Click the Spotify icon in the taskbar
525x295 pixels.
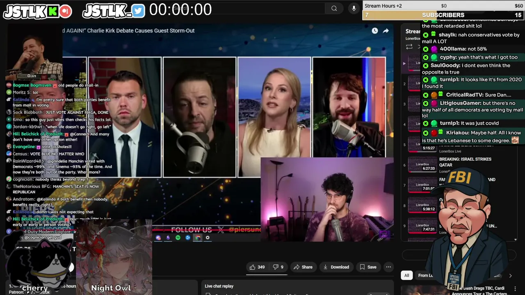point(178,238)
